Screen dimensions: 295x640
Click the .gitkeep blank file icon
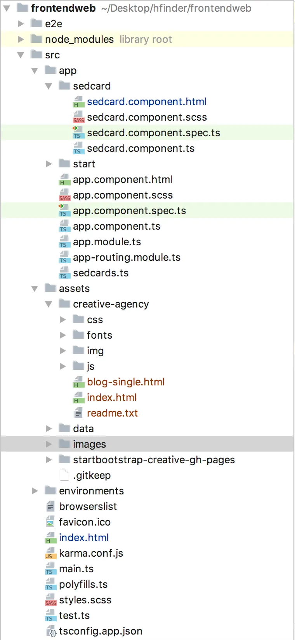(64, 475)
